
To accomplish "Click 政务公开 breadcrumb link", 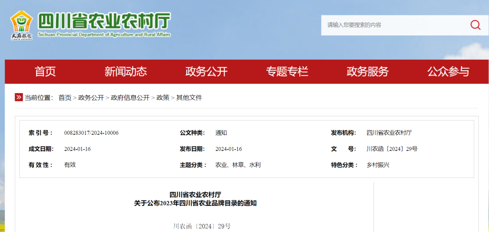I will coord(91,98).
